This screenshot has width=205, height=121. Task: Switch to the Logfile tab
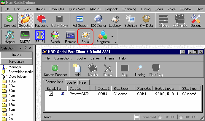click(71, 82)
